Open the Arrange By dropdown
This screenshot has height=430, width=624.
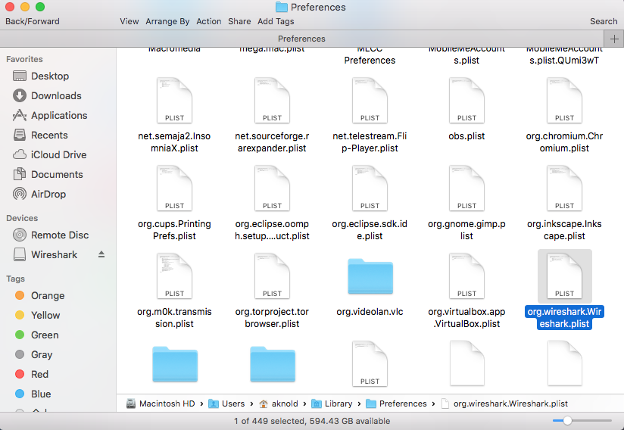168,22
